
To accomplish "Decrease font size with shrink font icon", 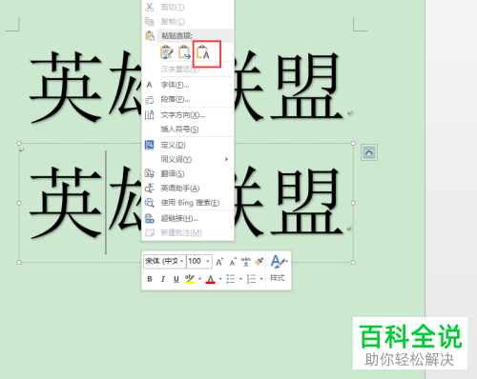I will click(x=233, y=262).
